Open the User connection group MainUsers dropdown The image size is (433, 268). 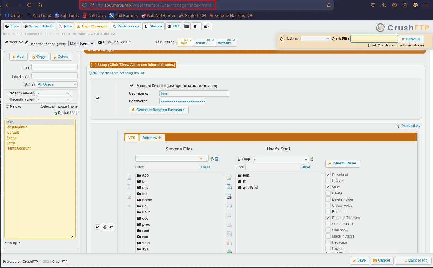[82, 44]
